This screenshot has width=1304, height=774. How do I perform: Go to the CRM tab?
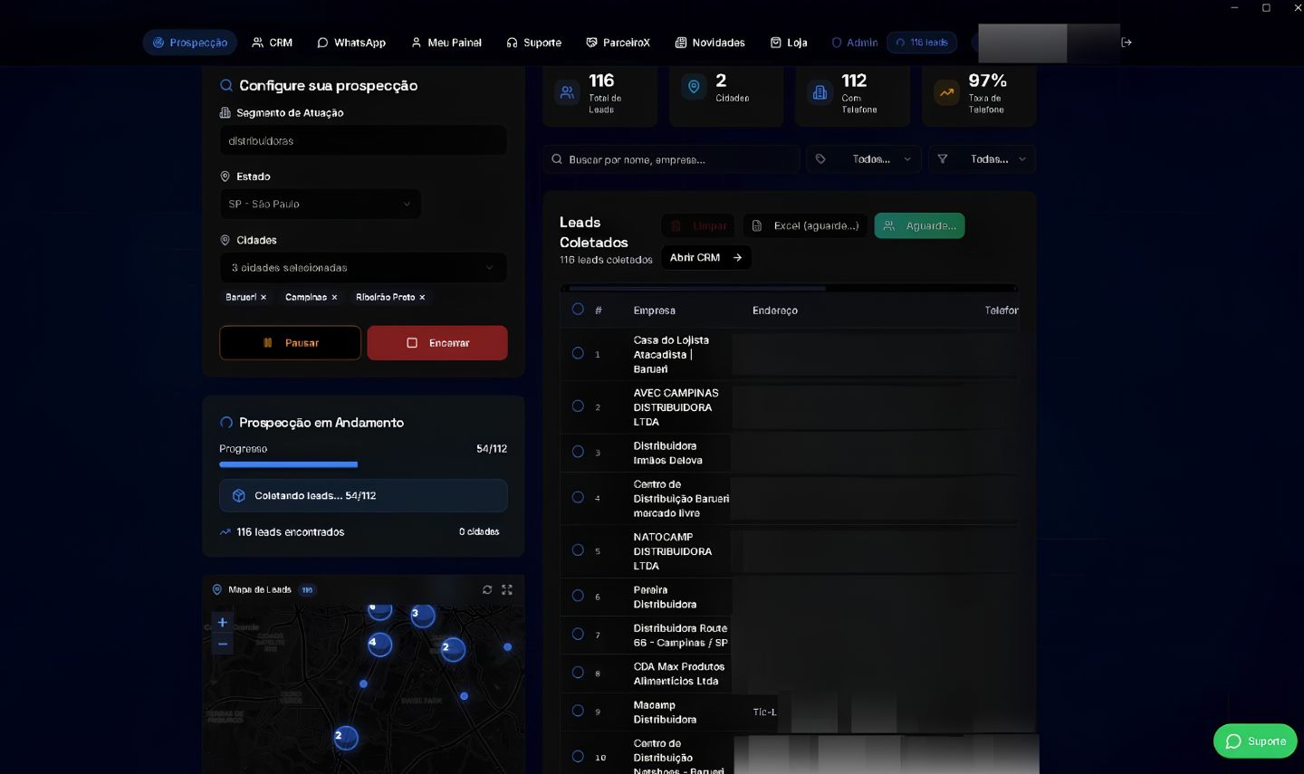click(x=272, y=43)
